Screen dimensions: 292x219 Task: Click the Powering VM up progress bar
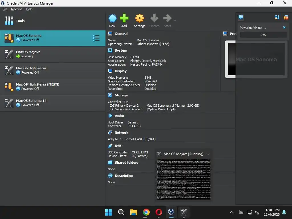(x=263, y=35)
